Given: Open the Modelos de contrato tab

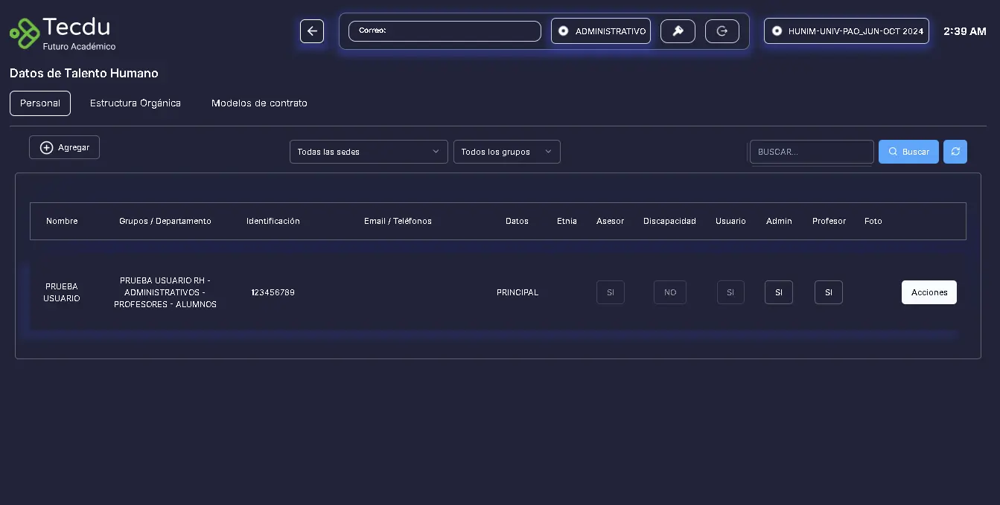Looking at the screenshot, I should coord(259,103).
